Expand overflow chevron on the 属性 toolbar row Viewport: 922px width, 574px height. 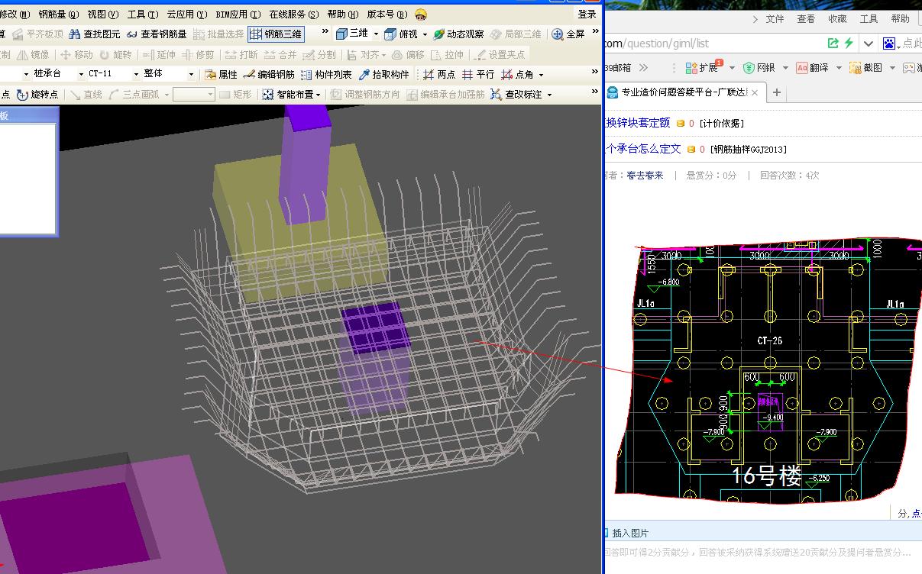point(595,72)
